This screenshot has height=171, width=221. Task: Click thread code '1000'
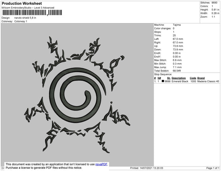click(193, 81)
